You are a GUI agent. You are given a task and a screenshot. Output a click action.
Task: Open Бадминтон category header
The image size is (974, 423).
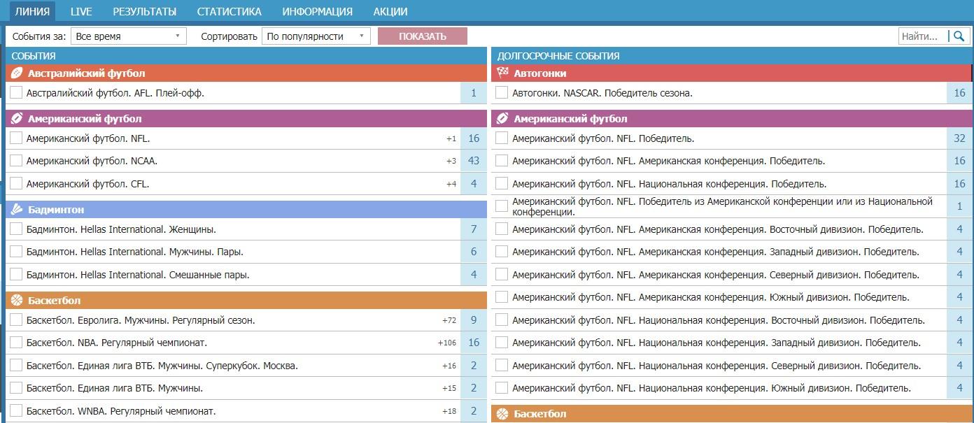[246, 210]
